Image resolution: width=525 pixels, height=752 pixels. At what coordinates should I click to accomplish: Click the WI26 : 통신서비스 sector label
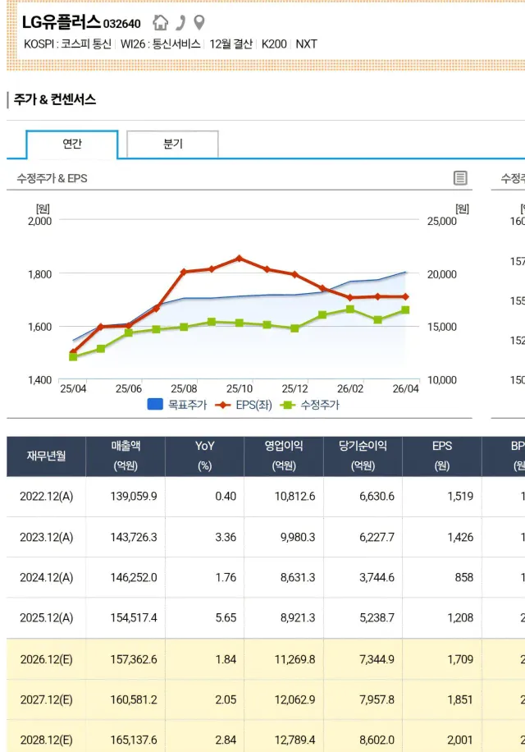160,44
